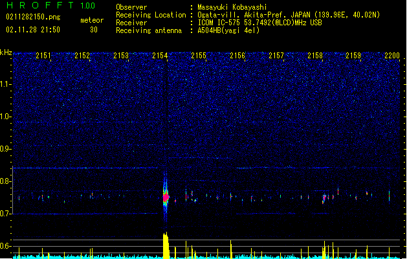Screen dimensions: 407x259
Task: Click the 0.9 kHz axis label
Action: (x=6, y=149)
